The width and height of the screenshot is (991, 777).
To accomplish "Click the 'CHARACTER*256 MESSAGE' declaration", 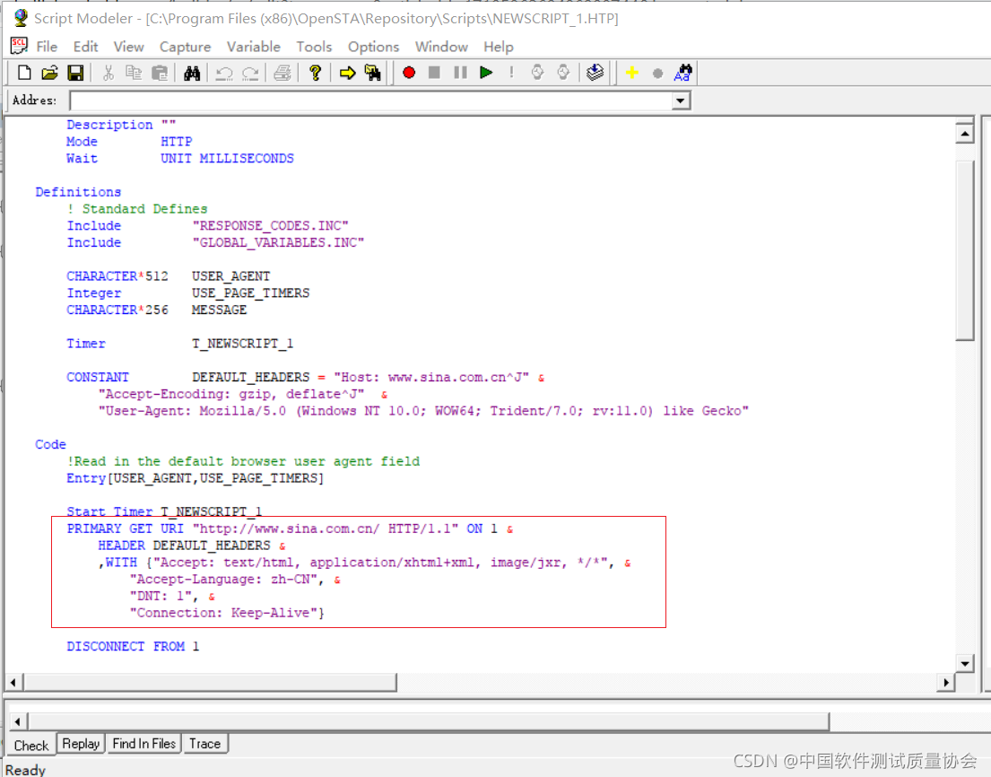I will [157, 310].
